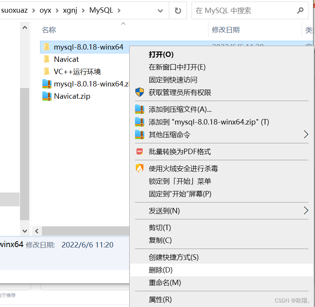Click the PDF icon beside 批量转换为PDF格式
Image resolution: width=315 pixels, height=307 pixels.
(x=139, y=151)
